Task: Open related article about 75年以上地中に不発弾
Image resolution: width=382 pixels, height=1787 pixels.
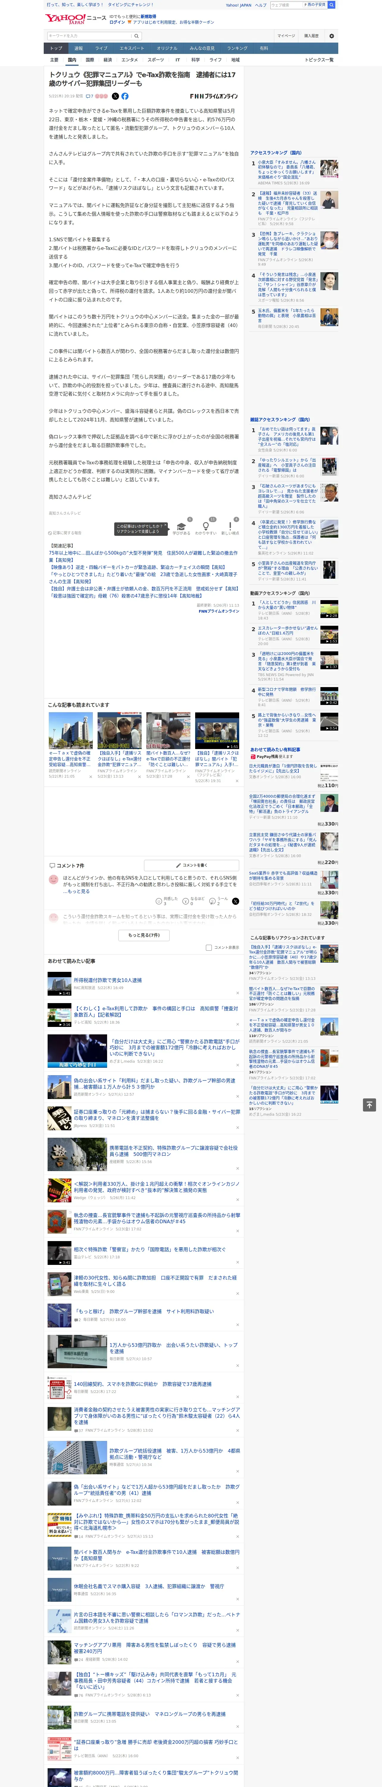Action: tap(143, 556)
